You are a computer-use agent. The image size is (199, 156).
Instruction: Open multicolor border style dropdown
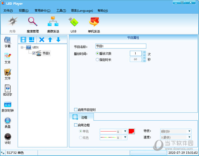[x=125, y=137]
